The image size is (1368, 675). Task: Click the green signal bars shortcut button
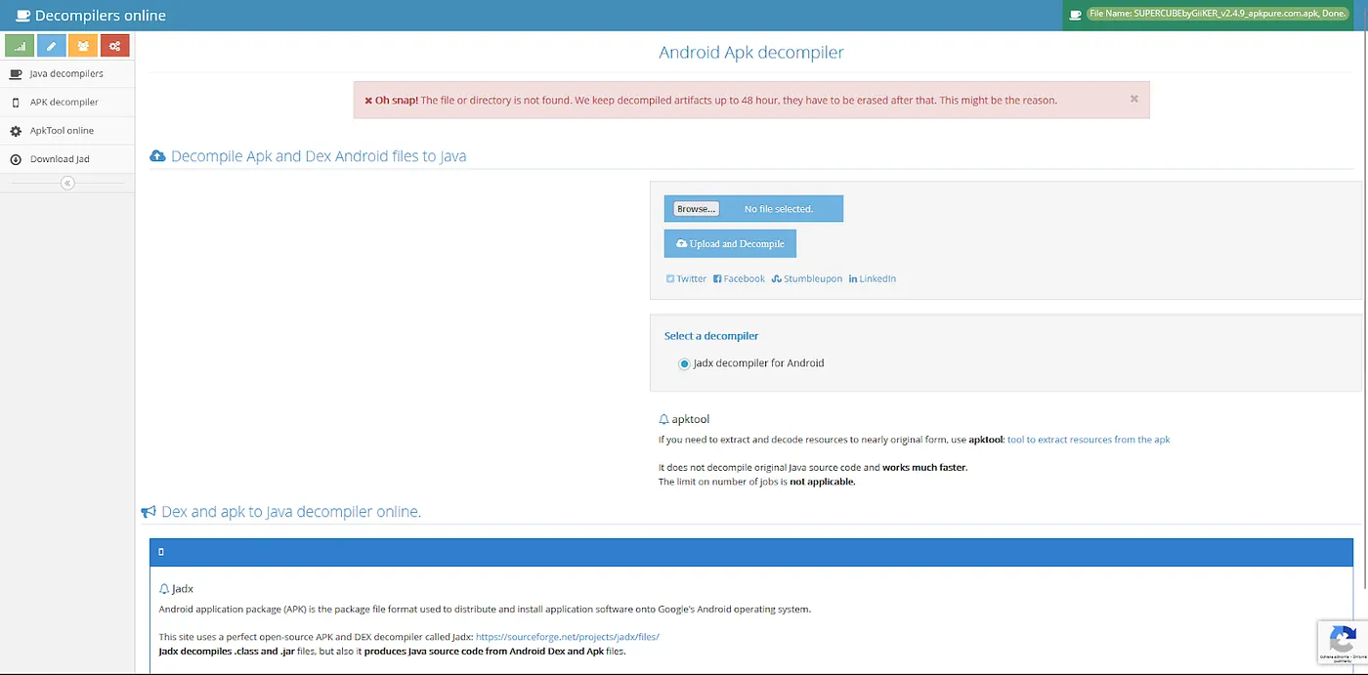(20, 45)
